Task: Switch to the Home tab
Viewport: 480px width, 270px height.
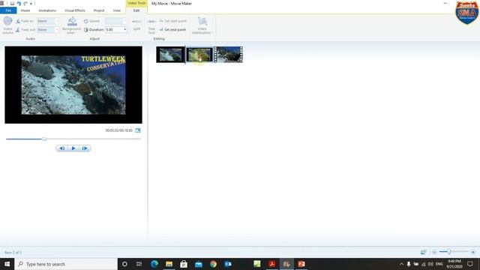Action: click(25, 10)
